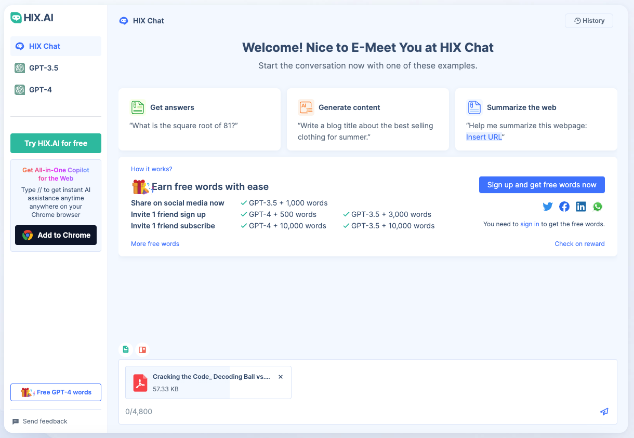
Task: Share via the Facebook icon
Action: pyautogui.click(x=564, y=207)
